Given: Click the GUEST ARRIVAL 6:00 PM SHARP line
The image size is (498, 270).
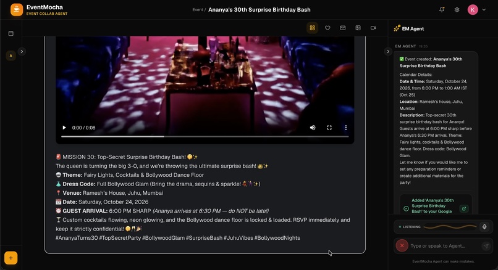Looking at the screenshot, I should [x=162, y=211].
